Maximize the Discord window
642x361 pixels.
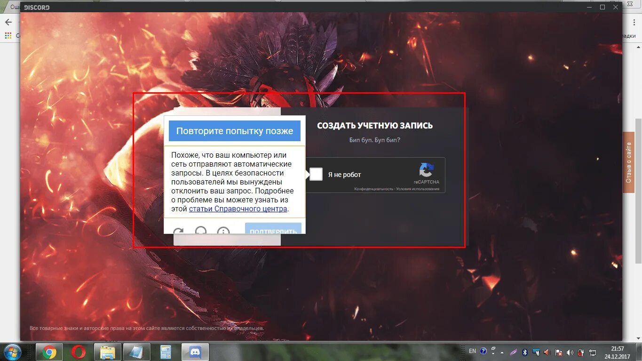(602, 7)
